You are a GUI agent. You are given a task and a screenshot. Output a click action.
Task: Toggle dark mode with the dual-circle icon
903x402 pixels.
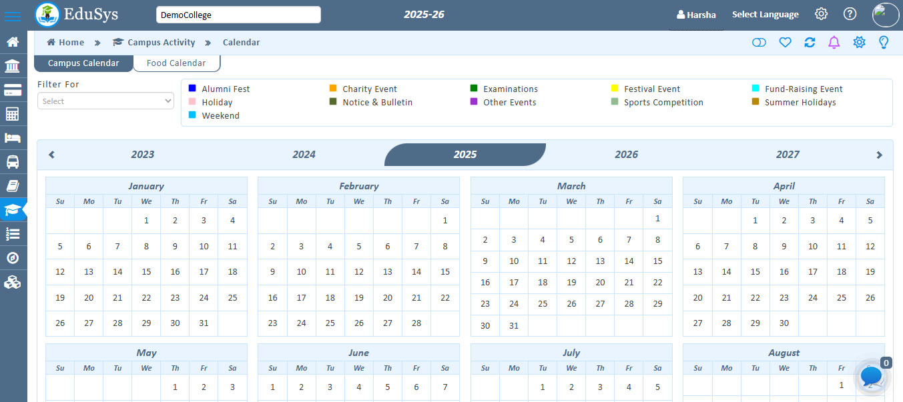759,42
